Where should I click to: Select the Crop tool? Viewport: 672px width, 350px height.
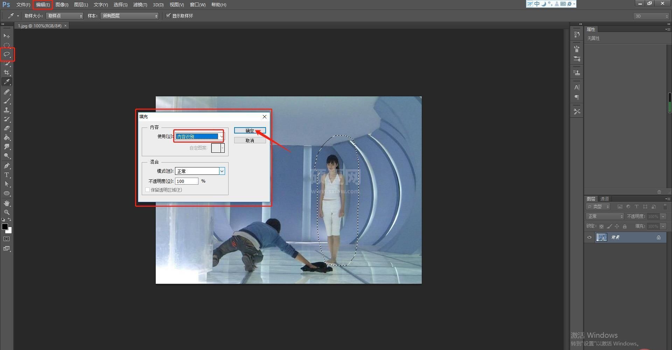[7, 73]
